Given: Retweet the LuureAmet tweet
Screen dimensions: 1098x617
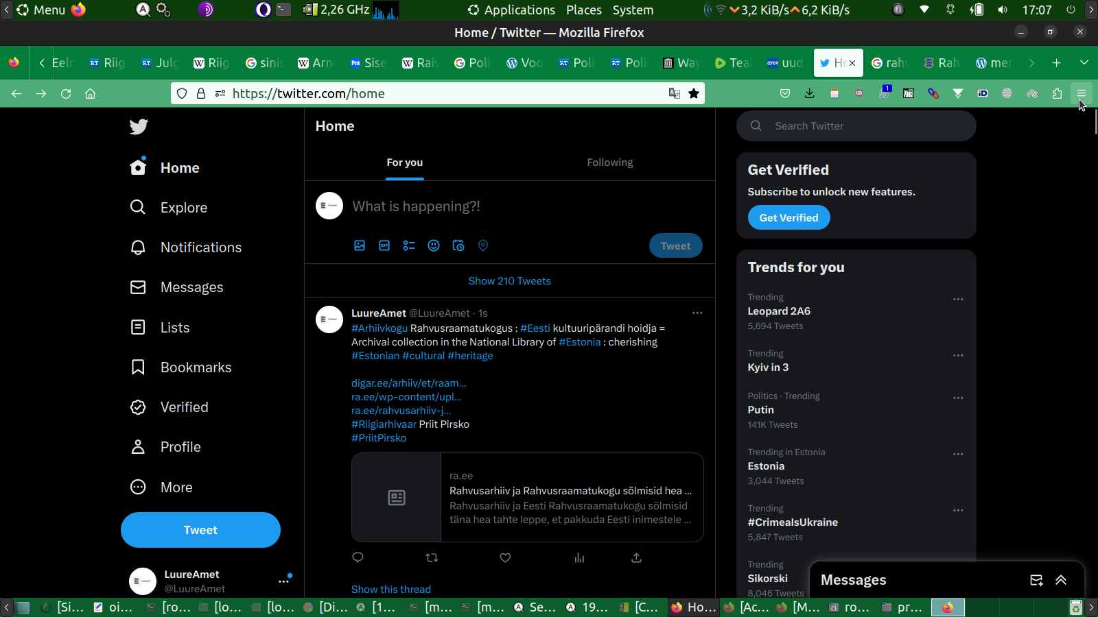Looking at the screenshot, I should [432, 557].
